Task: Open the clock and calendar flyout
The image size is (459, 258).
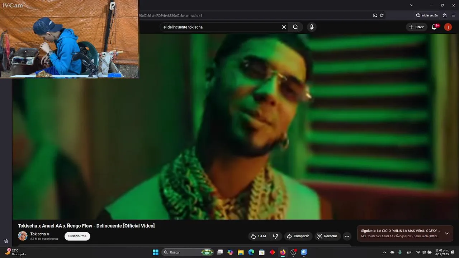Action: pyautogui.click(x=442, y=252)
